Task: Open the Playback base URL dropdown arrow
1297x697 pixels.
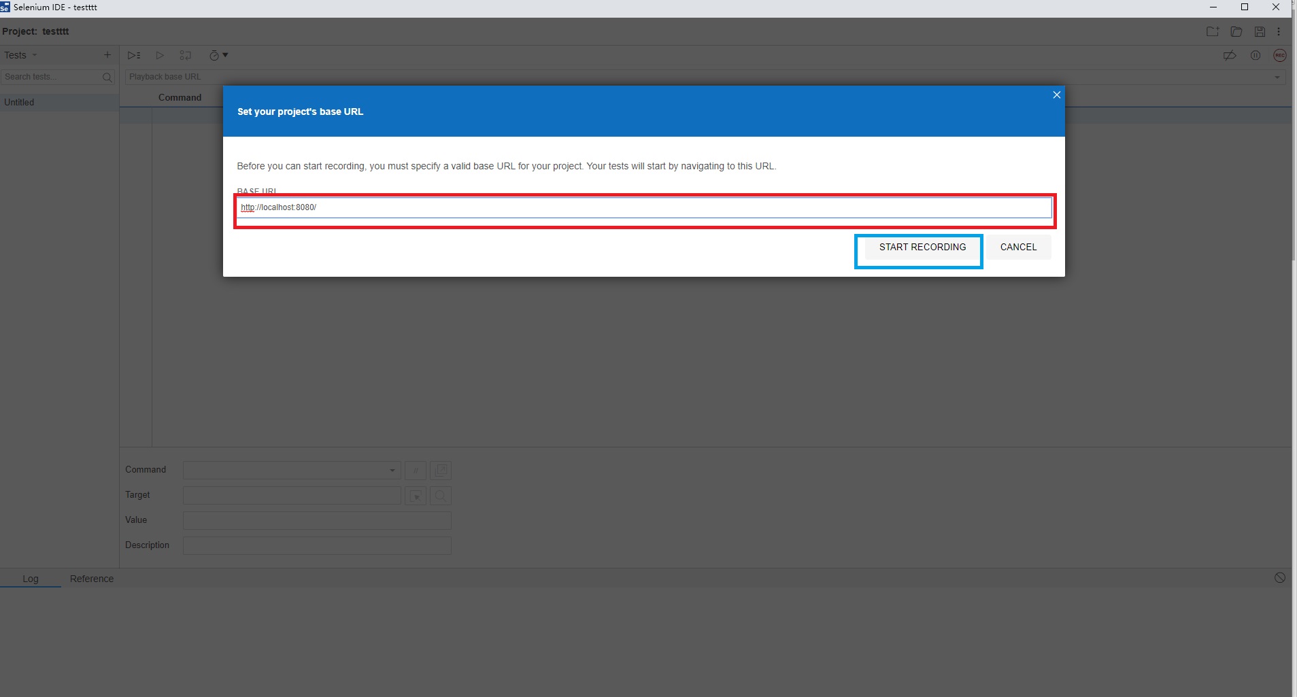Action: [1277, 78]
